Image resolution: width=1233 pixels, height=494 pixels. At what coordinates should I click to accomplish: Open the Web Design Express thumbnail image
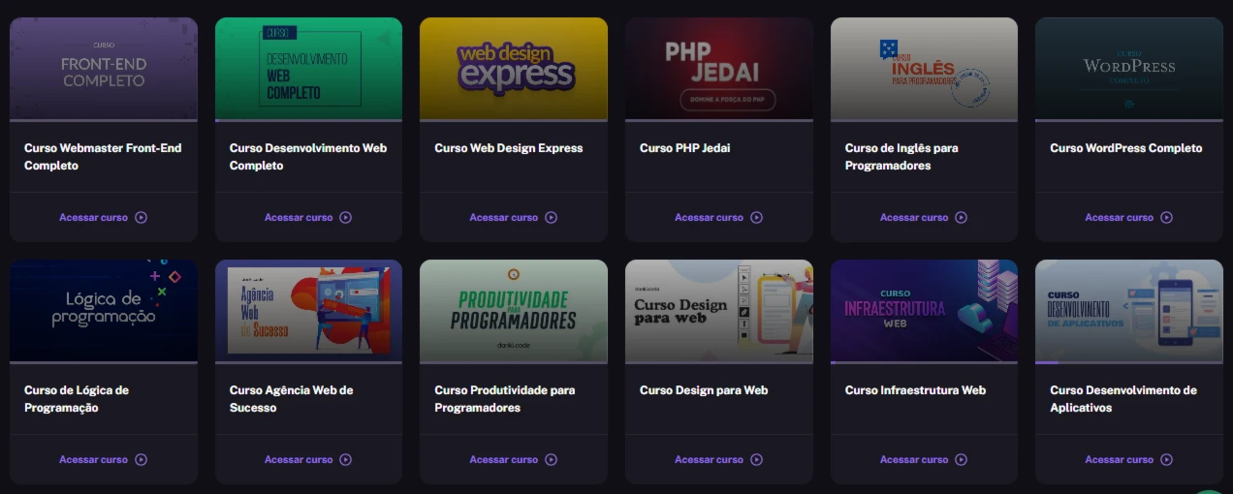pyautogui.click(x=514, y=68)
